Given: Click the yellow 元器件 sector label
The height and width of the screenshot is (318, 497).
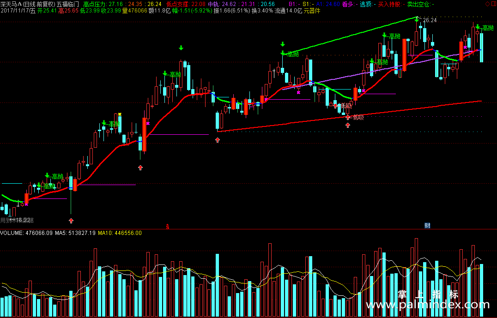Looking at the screenshot, I should [x=312, y=11].
